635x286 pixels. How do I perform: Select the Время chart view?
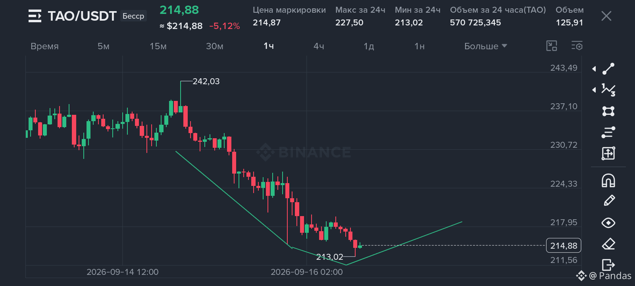click(x=44, y=46)
